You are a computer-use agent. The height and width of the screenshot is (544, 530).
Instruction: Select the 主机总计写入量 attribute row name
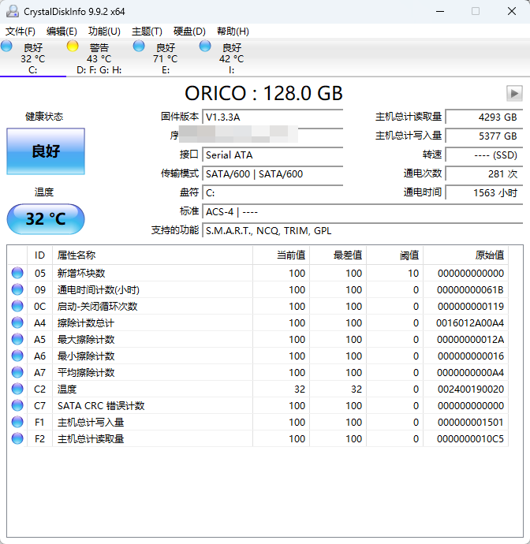point(91,423)
